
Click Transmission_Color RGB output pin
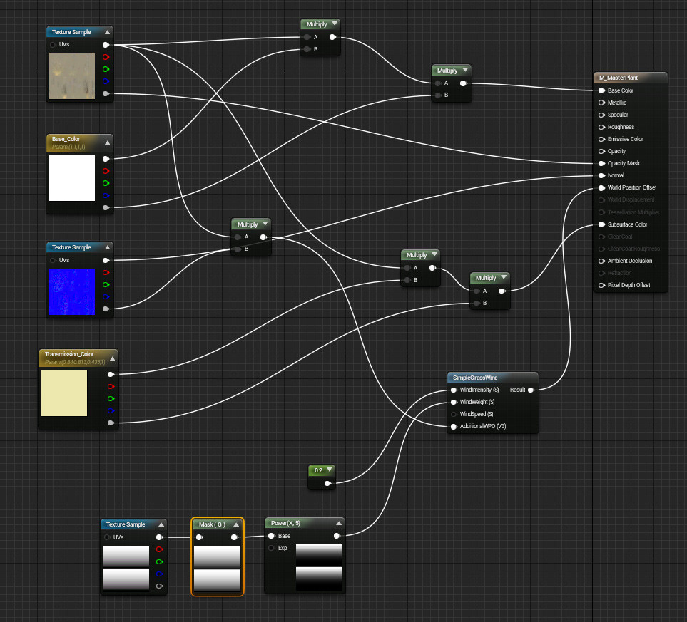click(111, 374)
